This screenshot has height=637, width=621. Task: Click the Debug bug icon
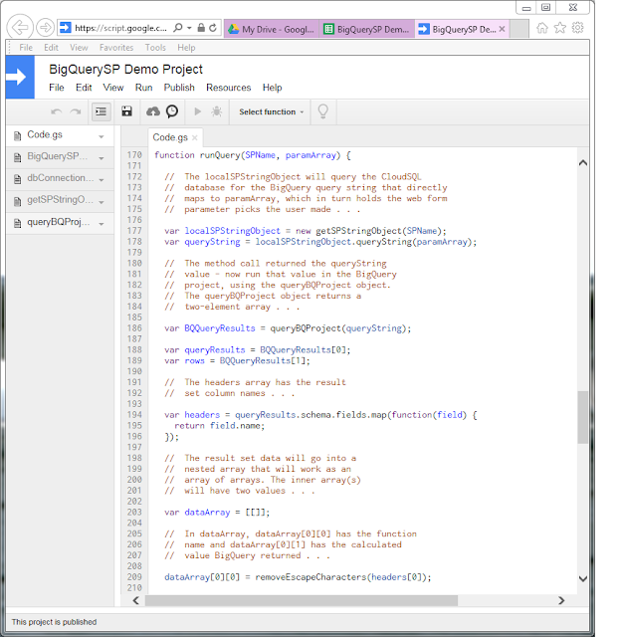(x=217, y=111)
